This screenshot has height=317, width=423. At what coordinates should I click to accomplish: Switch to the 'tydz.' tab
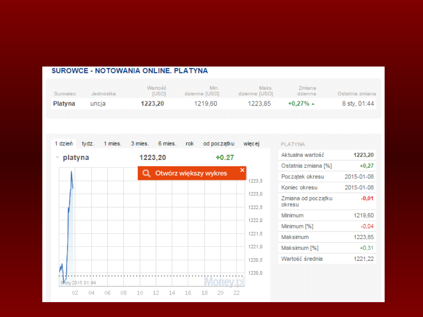pos(88,144)
